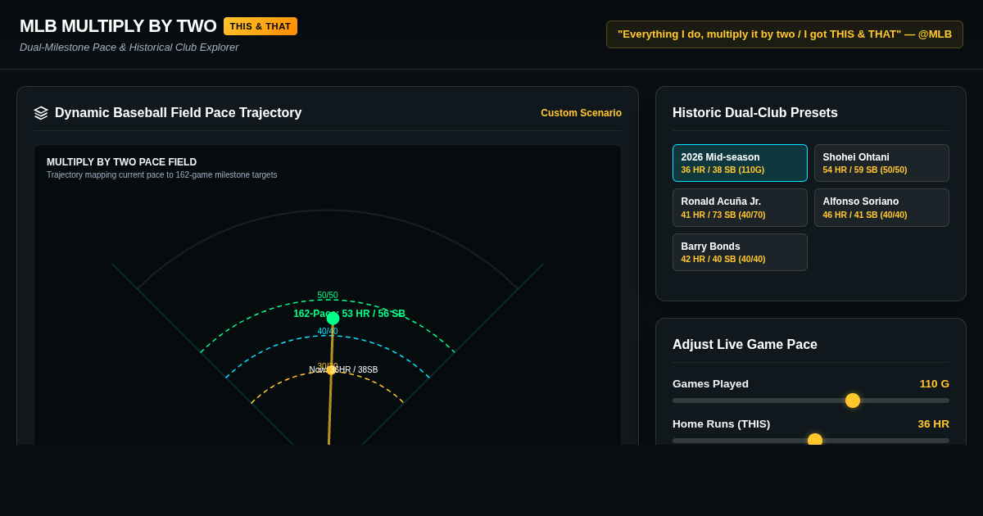Apply the Alfonso Soriano preset
The height and width of the screenshot is (516, 983).
tap(881, 207)
